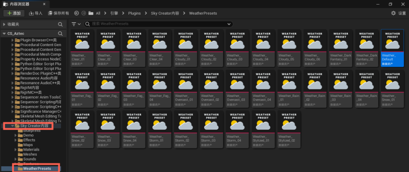Select the highlighted Weather_Default asset
The image size is (409, 172).
[x=393, y=48]
